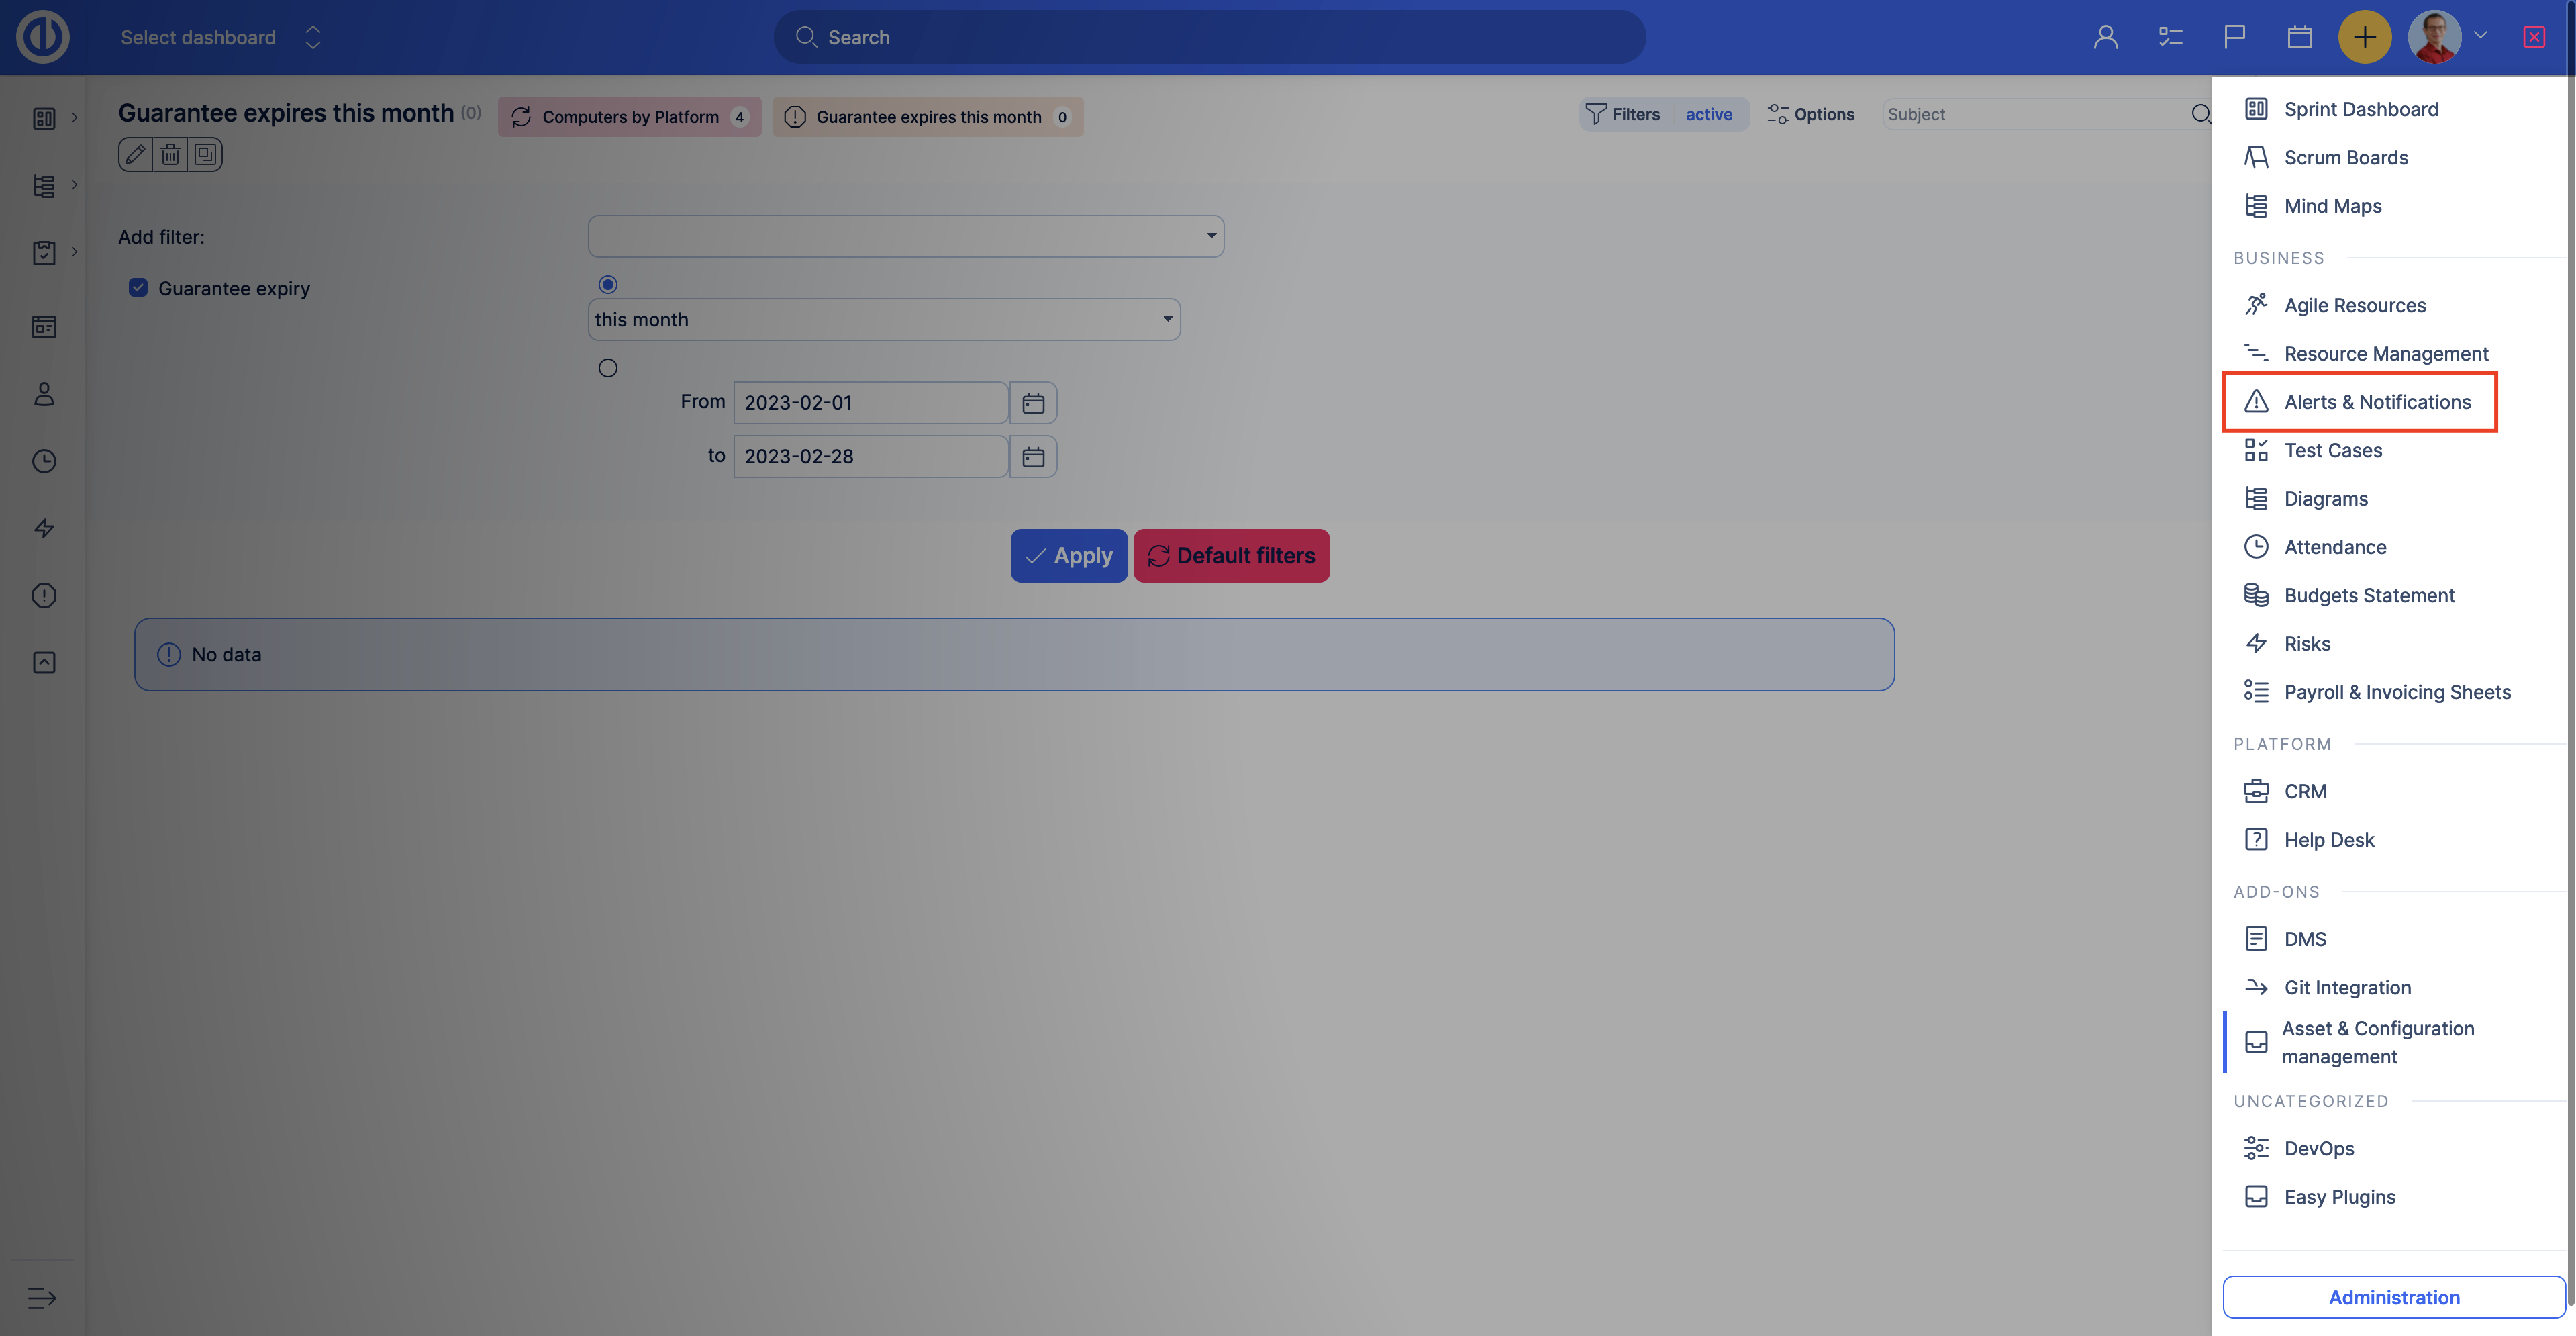The height and width of the screenshot is (1336, 2576).
Task: Open the Add filter dropdown
Action: coord(905,236)
